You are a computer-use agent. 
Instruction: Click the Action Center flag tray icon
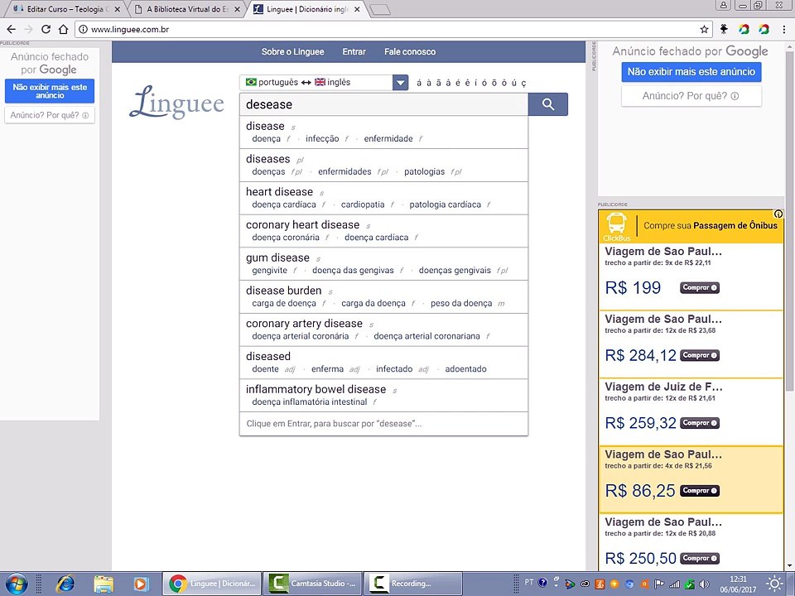[659, 584]
